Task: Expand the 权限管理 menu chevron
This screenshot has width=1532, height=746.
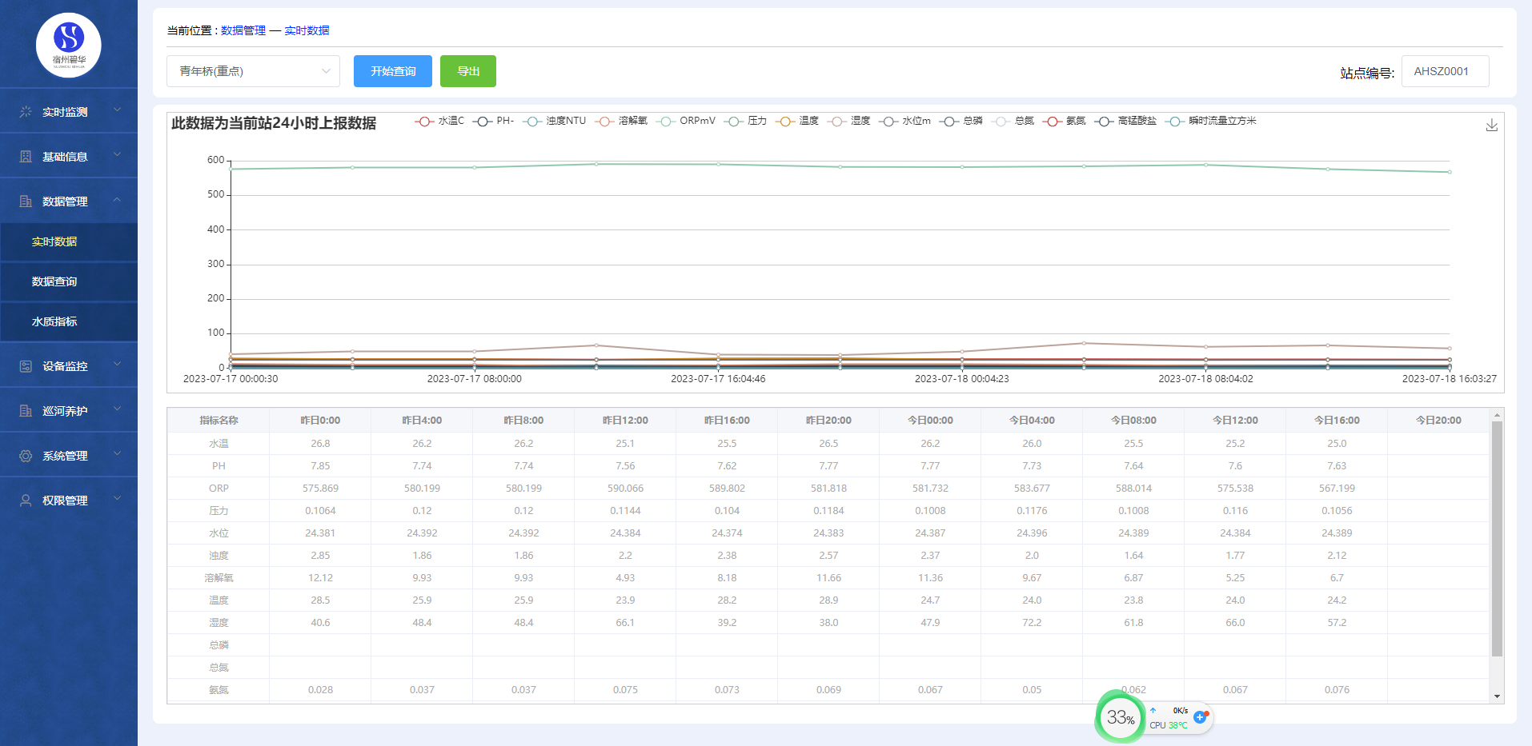Action: pyautogui.click(x=118, y=498)
